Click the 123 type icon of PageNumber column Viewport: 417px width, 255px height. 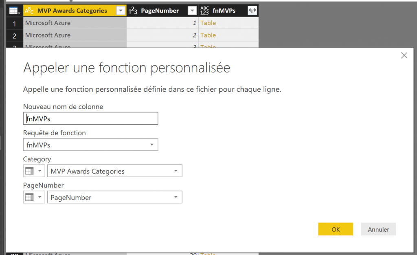133,11
